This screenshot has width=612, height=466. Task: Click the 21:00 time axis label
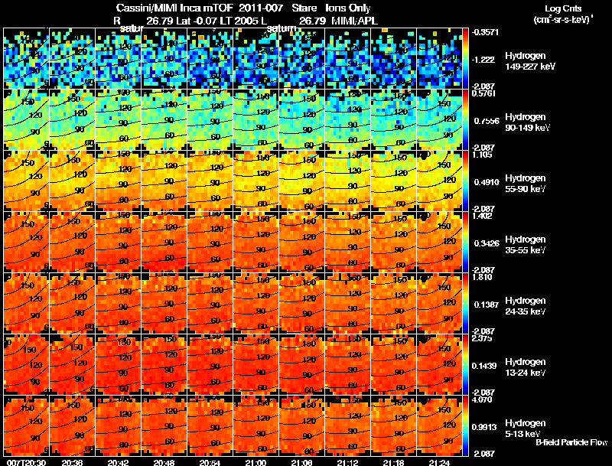tap(256, 462)
